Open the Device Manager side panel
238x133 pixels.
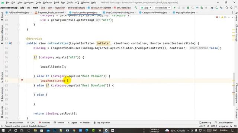pyautogui.click(x=237, y=33)
